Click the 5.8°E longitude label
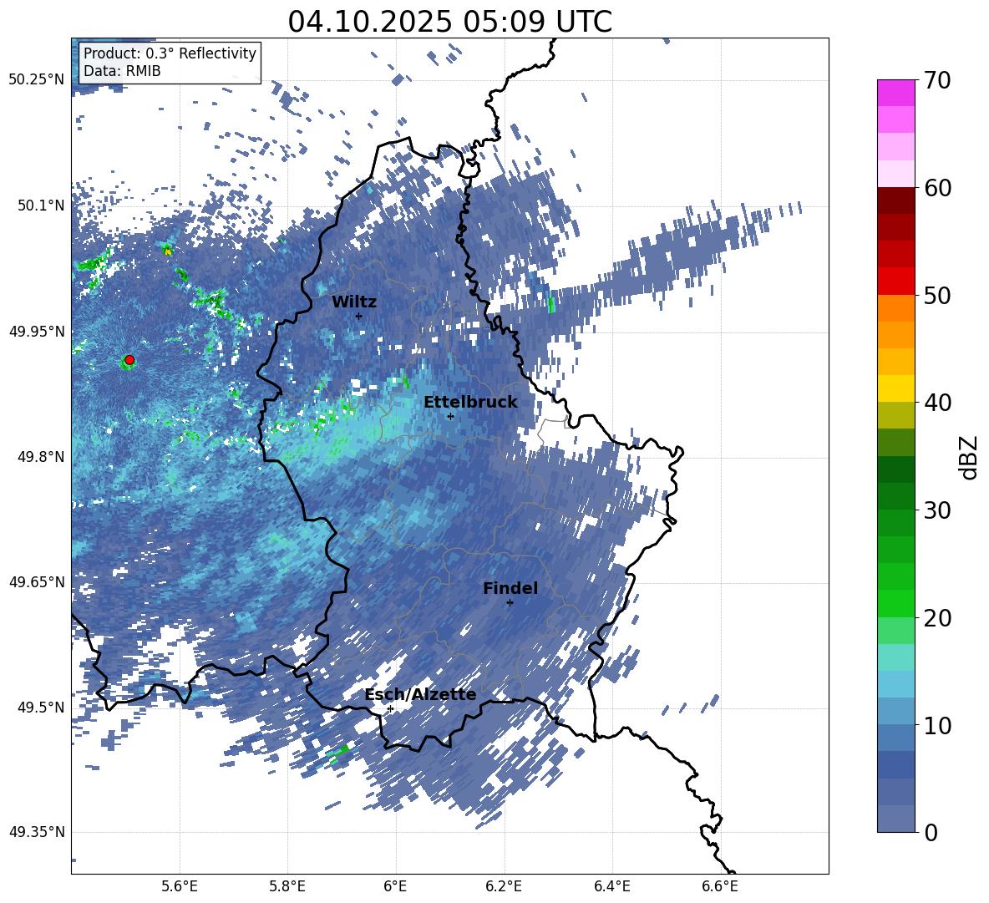 (287, 886)
